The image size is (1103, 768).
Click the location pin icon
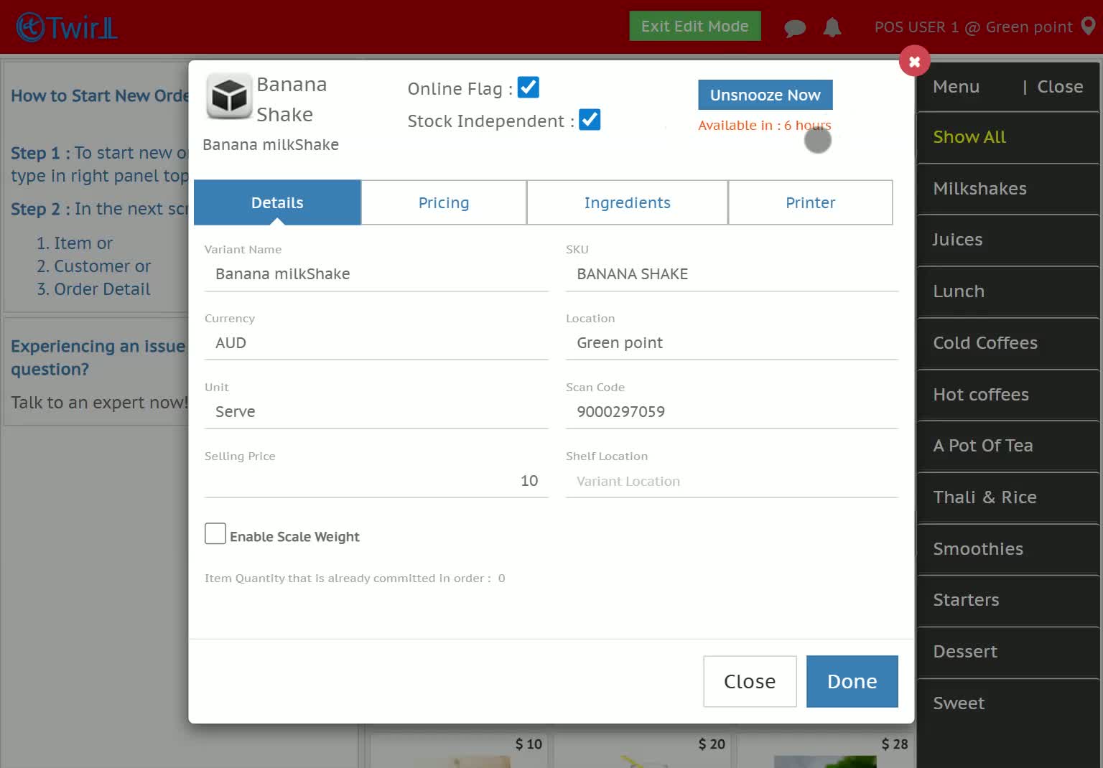(1089, 27)
